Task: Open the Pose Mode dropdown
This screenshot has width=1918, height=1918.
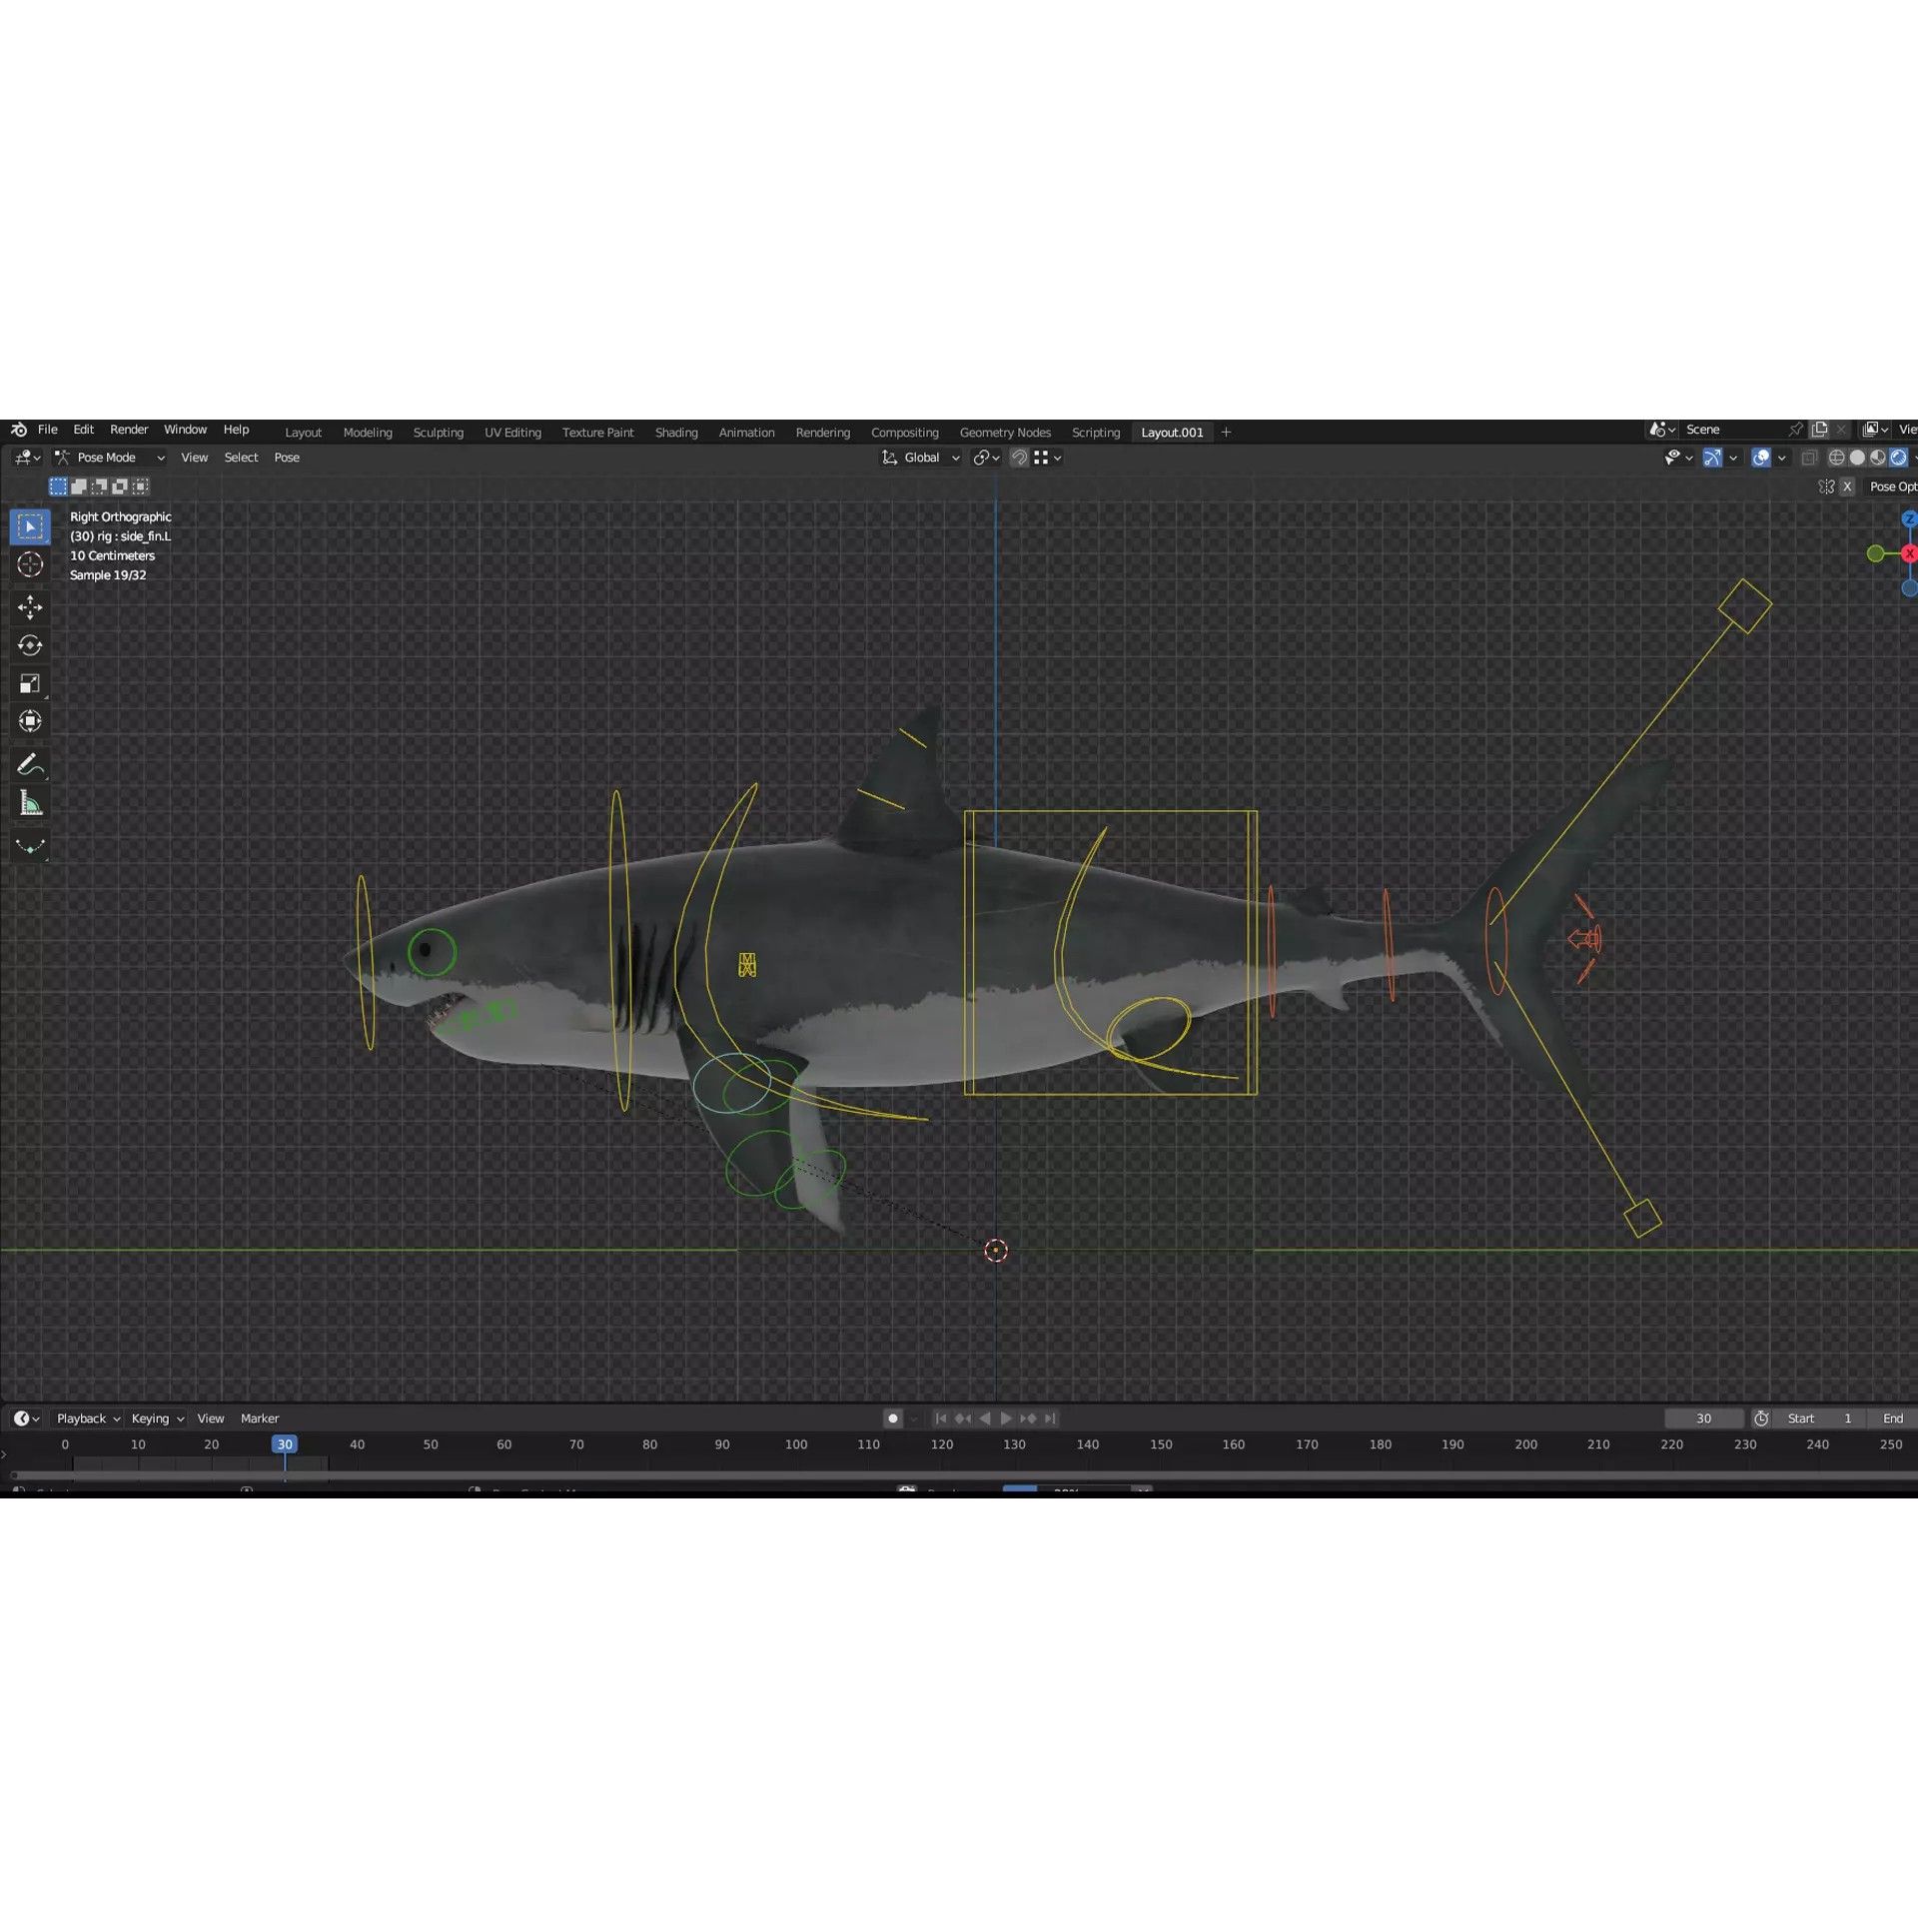Action: [108, 458]
